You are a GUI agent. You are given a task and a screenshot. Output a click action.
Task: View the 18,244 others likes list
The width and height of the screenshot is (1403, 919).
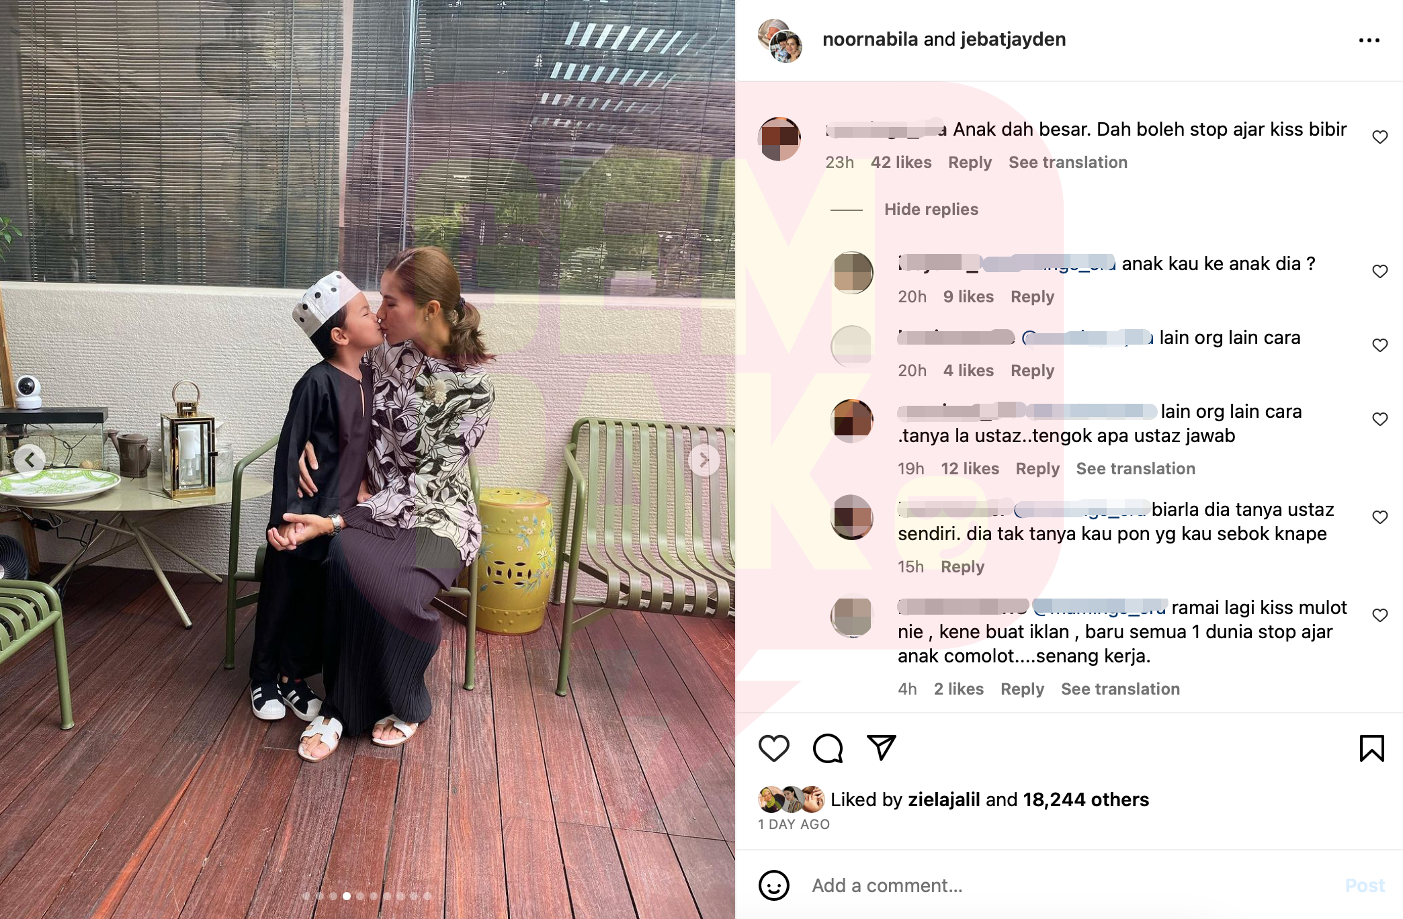click(1086, 799)
